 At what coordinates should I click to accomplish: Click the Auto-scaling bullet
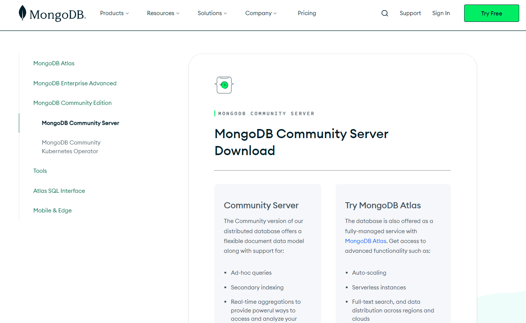pyautogui.click(x=369, y=273)
